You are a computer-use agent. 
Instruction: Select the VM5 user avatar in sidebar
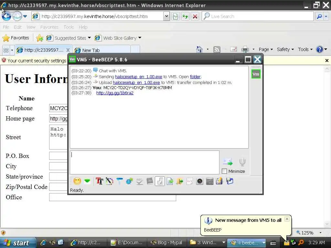coord(256,74)
